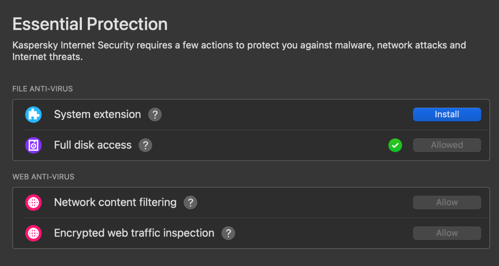The image size is (499, 266).
Task: Click the green checkmark status icon
Action: [x=395, y=145]
